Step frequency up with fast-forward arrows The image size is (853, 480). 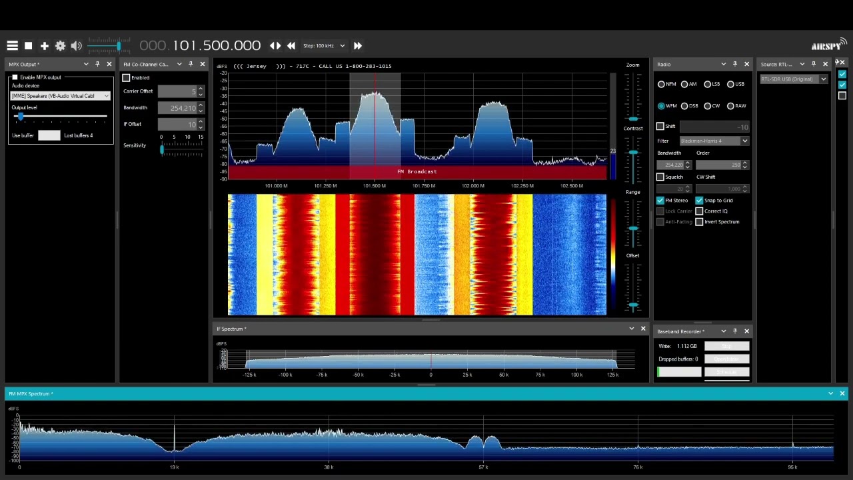pos(358,45)
